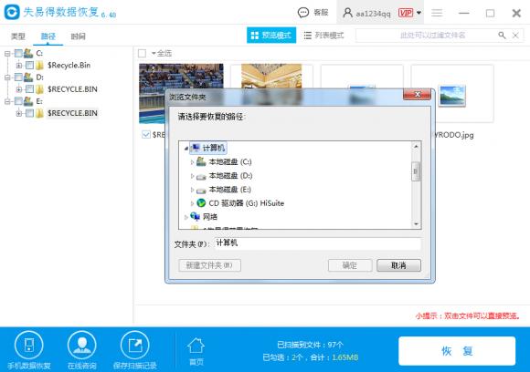Open the VIP account dropdown arrow
The image size is (530, 372).
419,13
